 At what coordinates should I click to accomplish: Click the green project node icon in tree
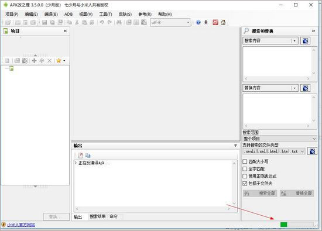pos(12,68)
